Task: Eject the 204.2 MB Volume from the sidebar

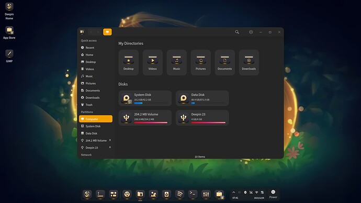Action: 110,140
